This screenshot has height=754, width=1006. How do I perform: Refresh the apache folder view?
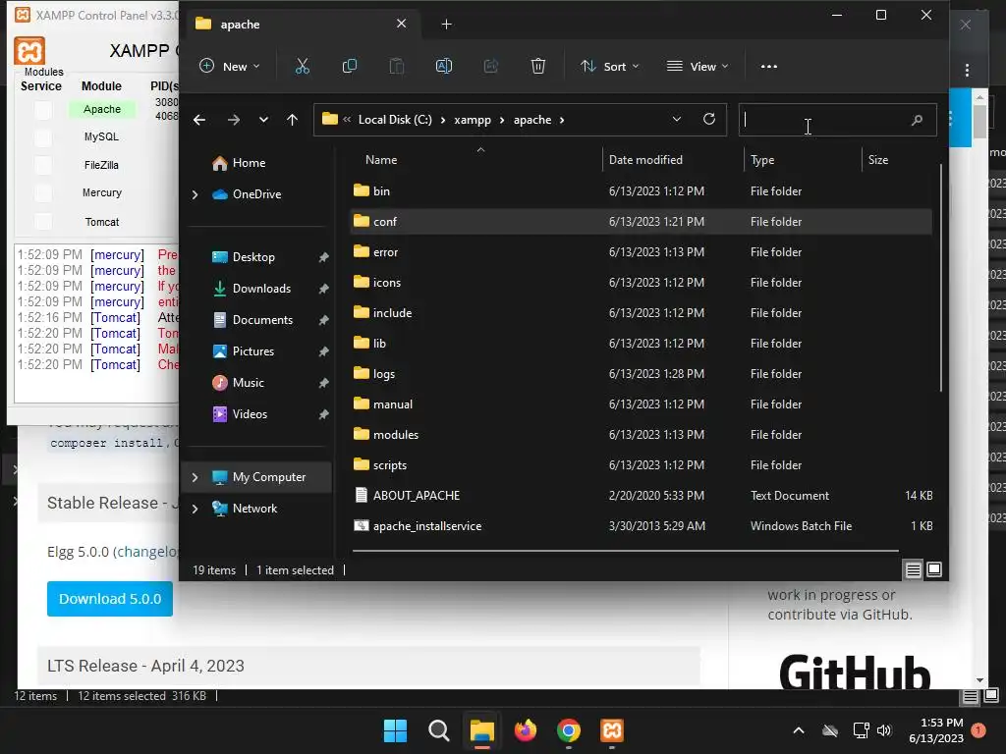coord(709,119)
